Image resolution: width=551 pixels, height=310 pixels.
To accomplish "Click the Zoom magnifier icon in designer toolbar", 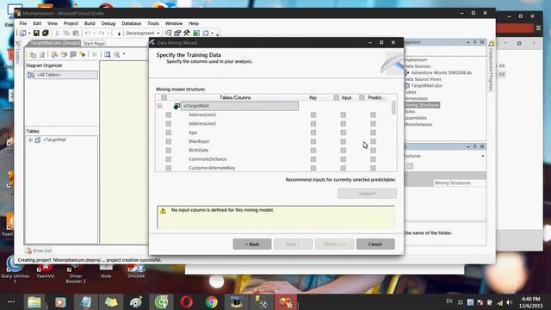I will click(x=117, y=54).
